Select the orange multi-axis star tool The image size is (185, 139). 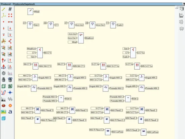(4, 41)
